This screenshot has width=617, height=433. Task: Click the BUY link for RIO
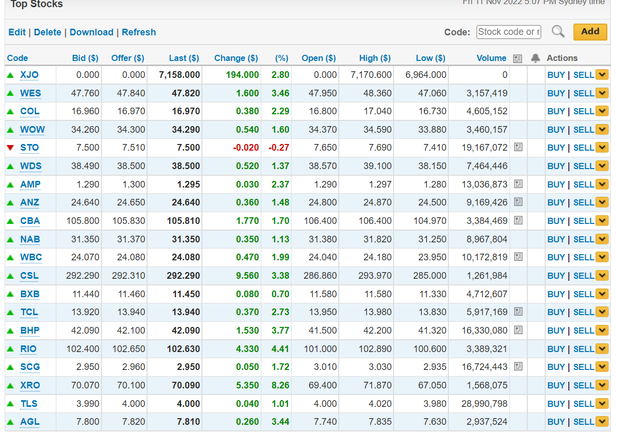[x=556, y=349]
